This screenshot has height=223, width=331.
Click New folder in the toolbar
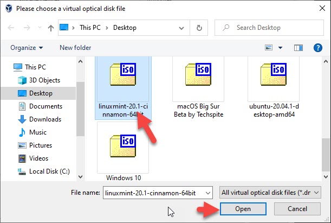point(75,48)
